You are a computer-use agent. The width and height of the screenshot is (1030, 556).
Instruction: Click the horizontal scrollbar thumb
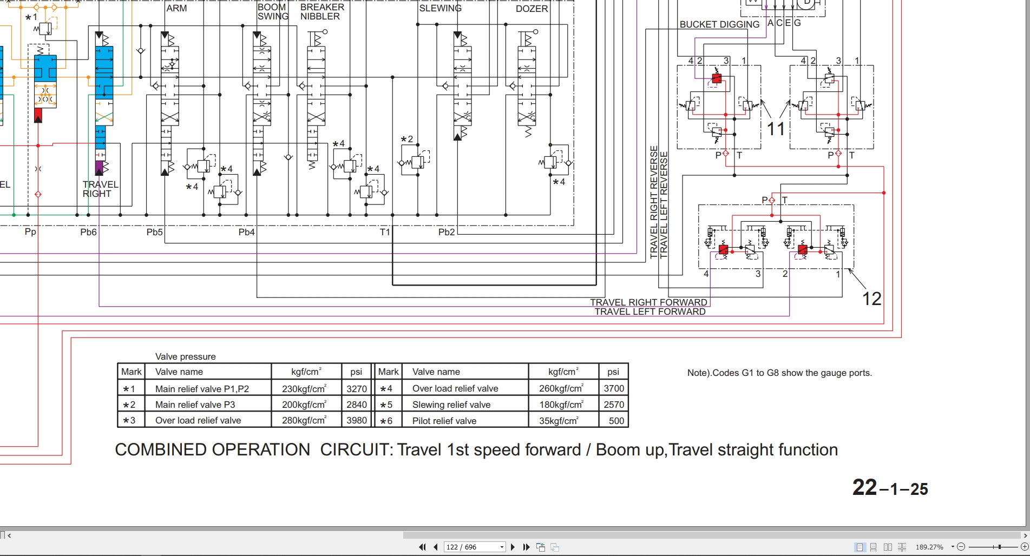click(x=711, y=535)
